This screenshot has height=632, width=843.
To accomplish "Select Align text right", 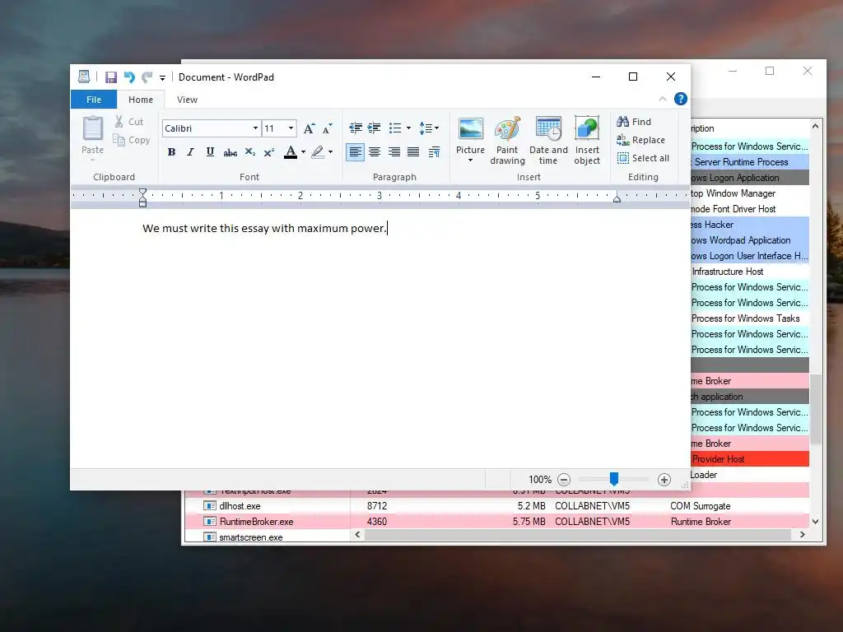I will click(394, 152).
